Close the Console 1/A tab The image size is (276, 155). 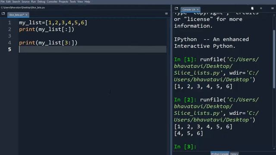pos(198,9)
